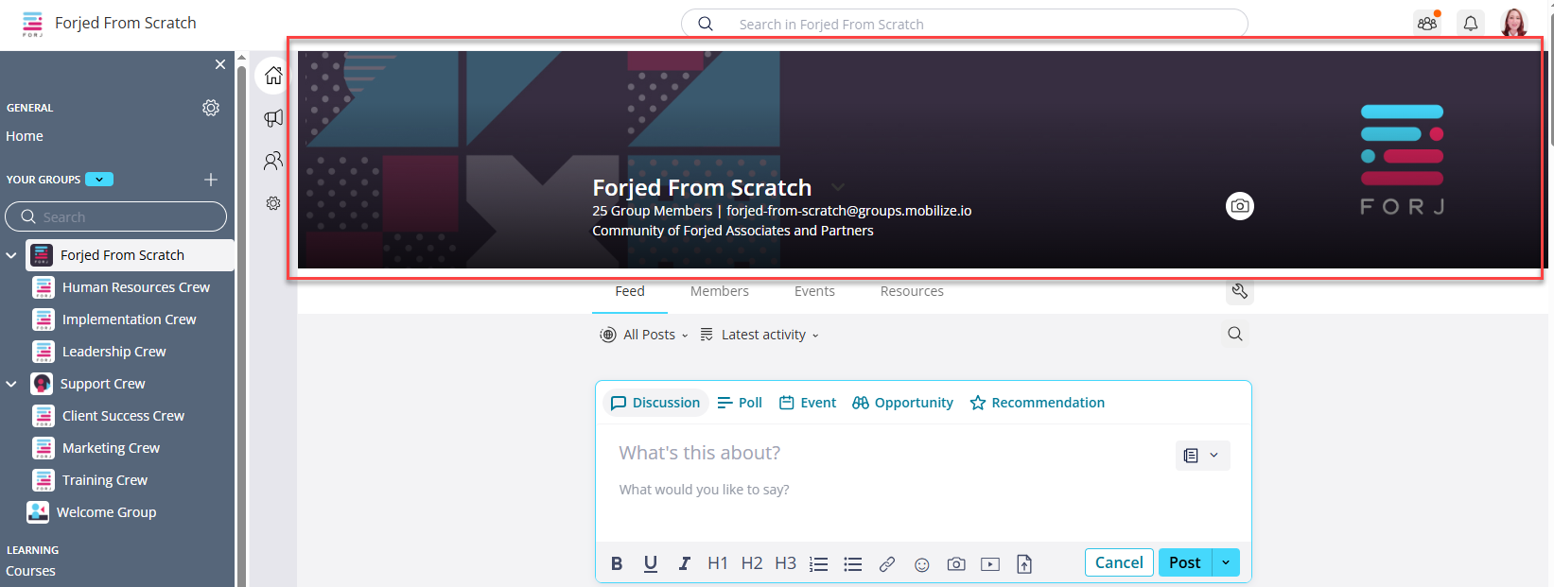Set heading H3 in the editor

(x=786, y=563)
